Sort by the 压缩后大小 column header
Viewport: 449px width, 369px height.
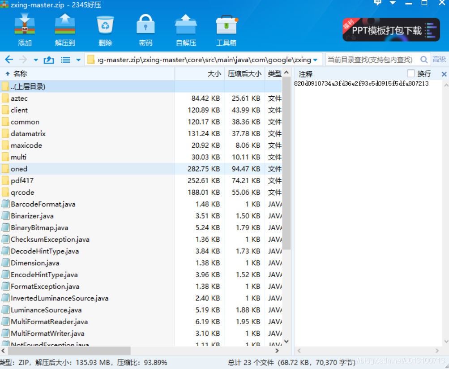[244, 74]
